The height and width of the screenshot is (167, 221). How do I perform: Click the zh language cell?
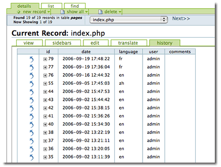(122, 83)
